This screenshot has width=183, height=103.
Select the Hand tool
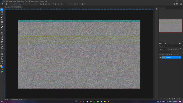(2, 57)
